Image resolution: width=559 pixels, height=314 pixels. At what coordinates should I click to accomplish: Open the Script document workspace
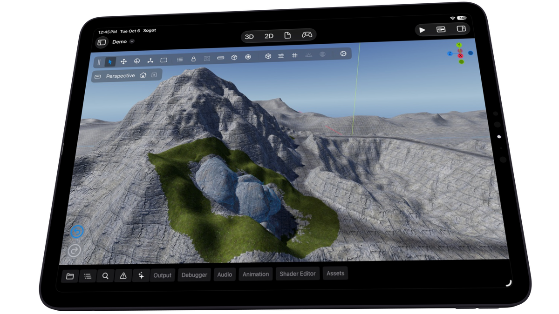(x=287, y=35)
